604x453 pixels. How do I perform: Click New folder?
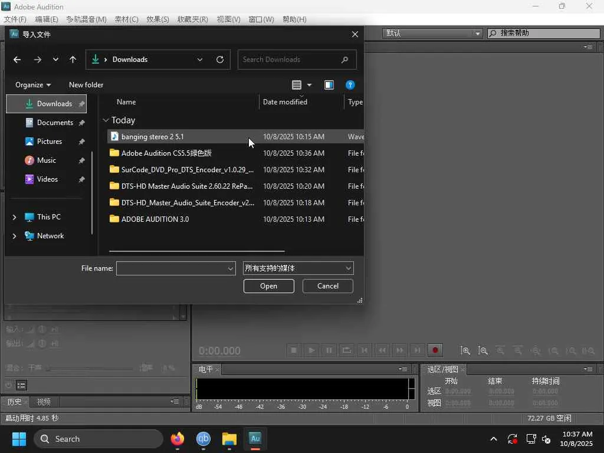[86, 85]
